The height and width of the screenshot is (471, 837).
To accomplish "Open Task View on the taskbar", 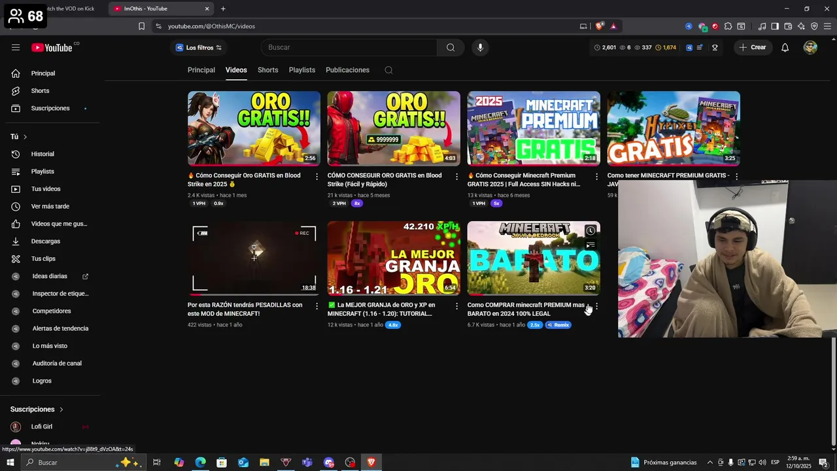I will click(x=157, y=462).
